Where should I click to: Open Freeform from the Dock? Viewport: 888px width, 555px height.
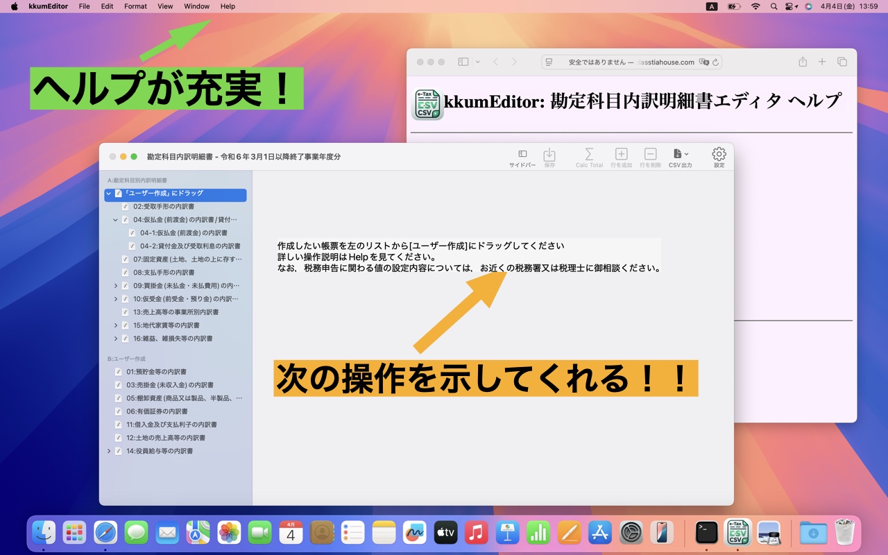click(414, 533)
